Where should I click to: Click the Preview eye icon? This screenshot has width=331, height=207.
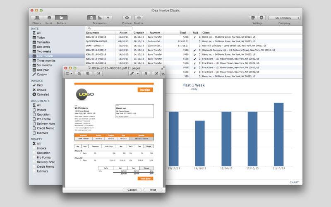[127, 18]
